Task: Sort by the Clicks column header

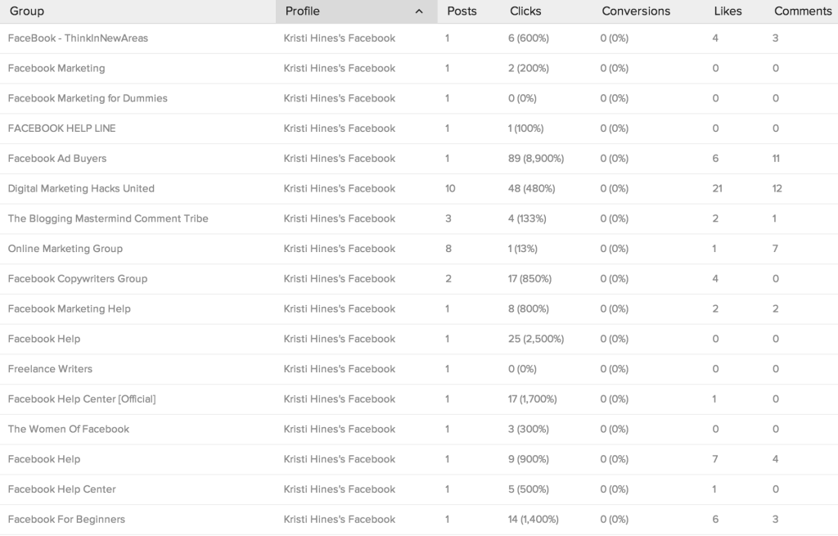Action: pos(525,11)
